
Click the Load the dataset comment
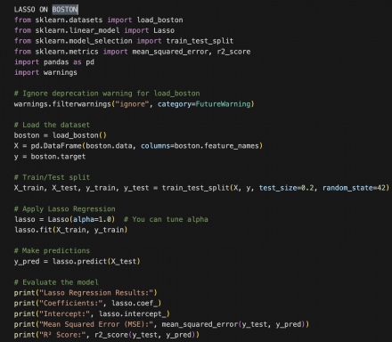point(52,125)
